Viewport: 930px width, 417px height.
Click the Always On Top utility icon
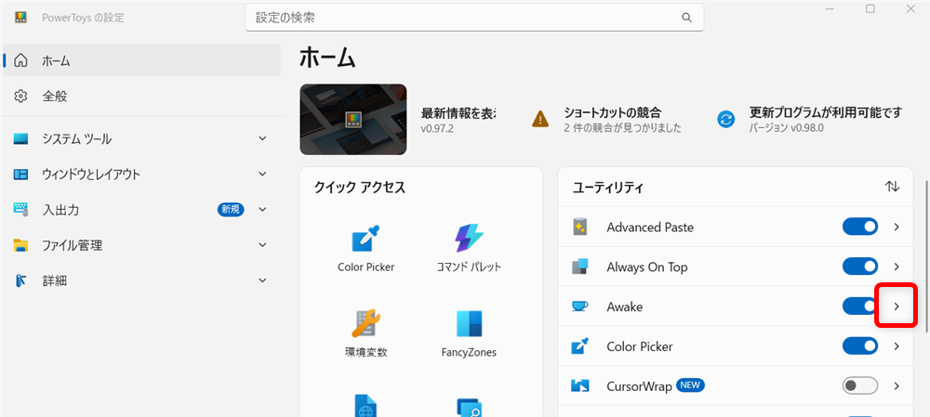coord(579,267)
